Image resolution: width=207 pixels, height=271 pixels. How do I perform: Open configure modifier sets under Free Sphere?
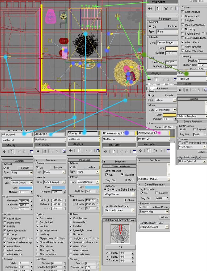pyautogui.click(x=168, y=151)
